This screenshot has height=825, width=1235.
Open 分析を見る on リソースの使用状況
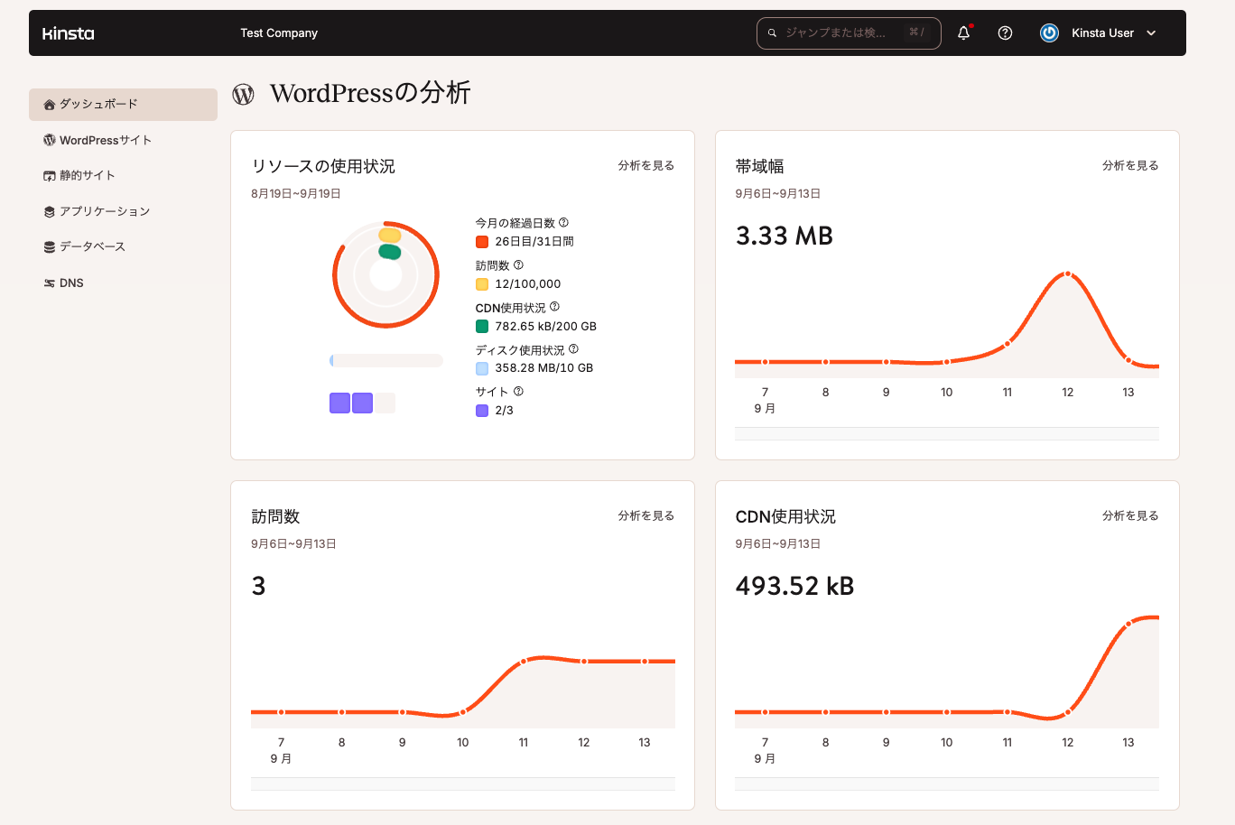pyautogui.click(x=645, y=165)
